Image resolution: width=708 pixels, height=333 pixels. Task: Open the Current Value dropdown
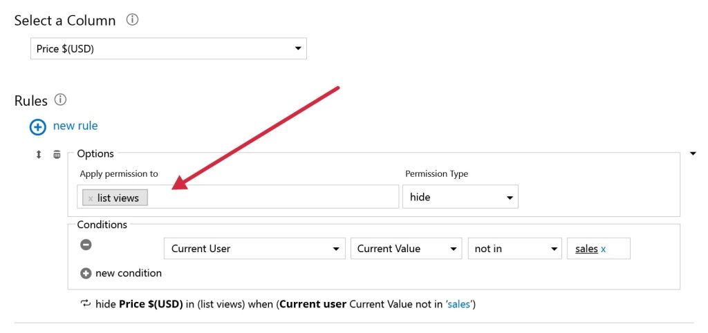407,249
